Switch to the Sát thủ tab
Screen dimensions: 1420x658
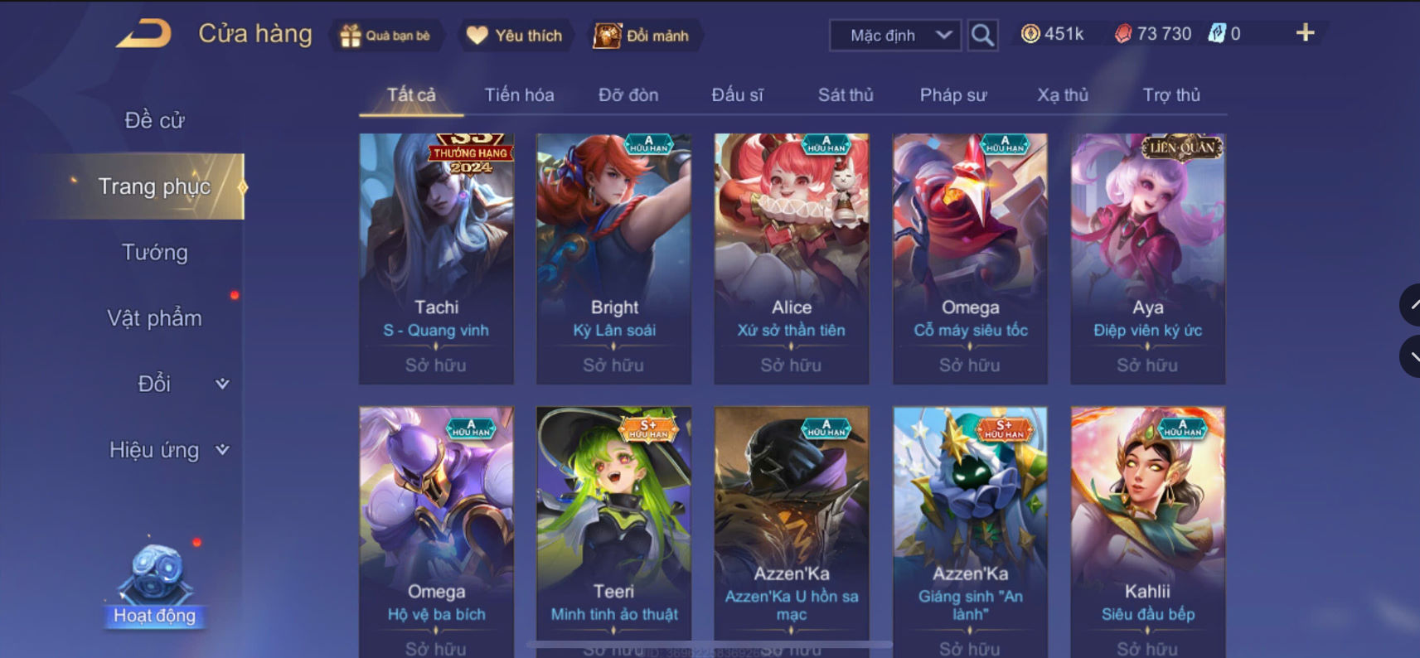pos(846,95)
